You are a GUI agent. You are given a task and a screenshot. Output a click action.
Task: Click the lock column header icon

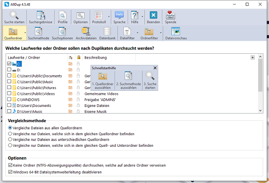(x=79, y=57)
